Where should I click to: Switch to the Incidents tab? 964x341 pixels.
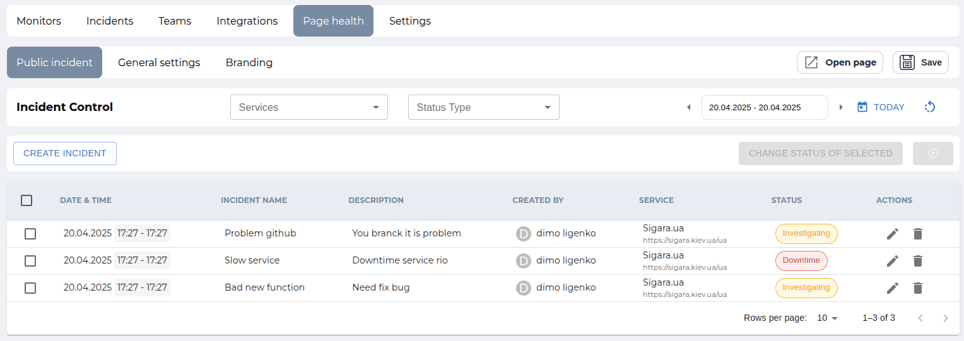point(110,21)
